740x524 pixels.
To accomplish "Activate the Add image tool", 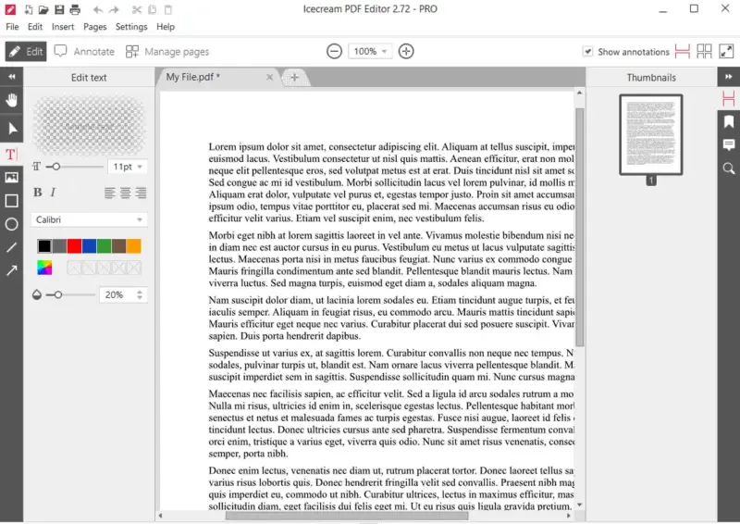I will (11, 177).
